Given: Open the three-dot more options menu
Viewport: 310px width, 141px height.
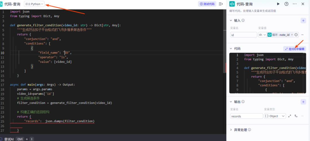Looking at the screenshot, I should click(294, 4).
